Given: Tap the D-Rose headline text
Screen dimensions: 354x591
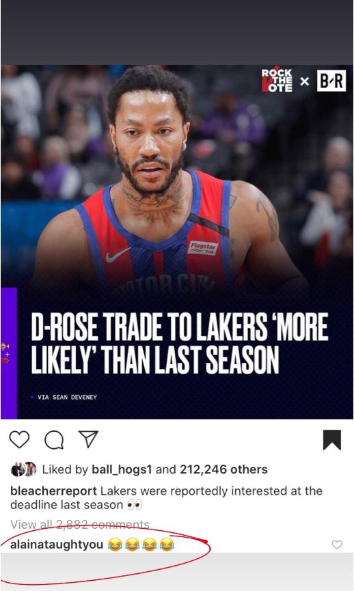Looking at the screenshot, I should 180,342.
